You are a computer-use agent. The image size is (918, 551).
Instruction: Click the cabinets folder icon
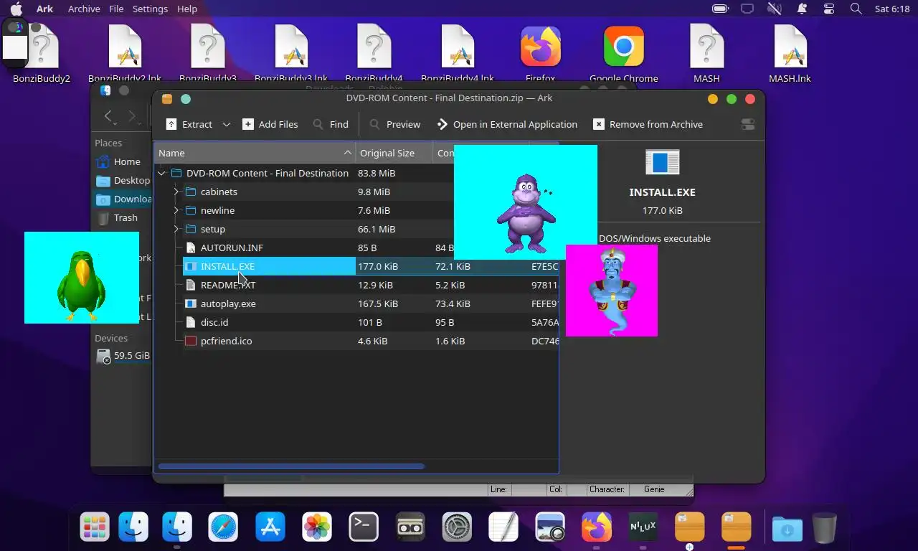(x=191, y=192)
